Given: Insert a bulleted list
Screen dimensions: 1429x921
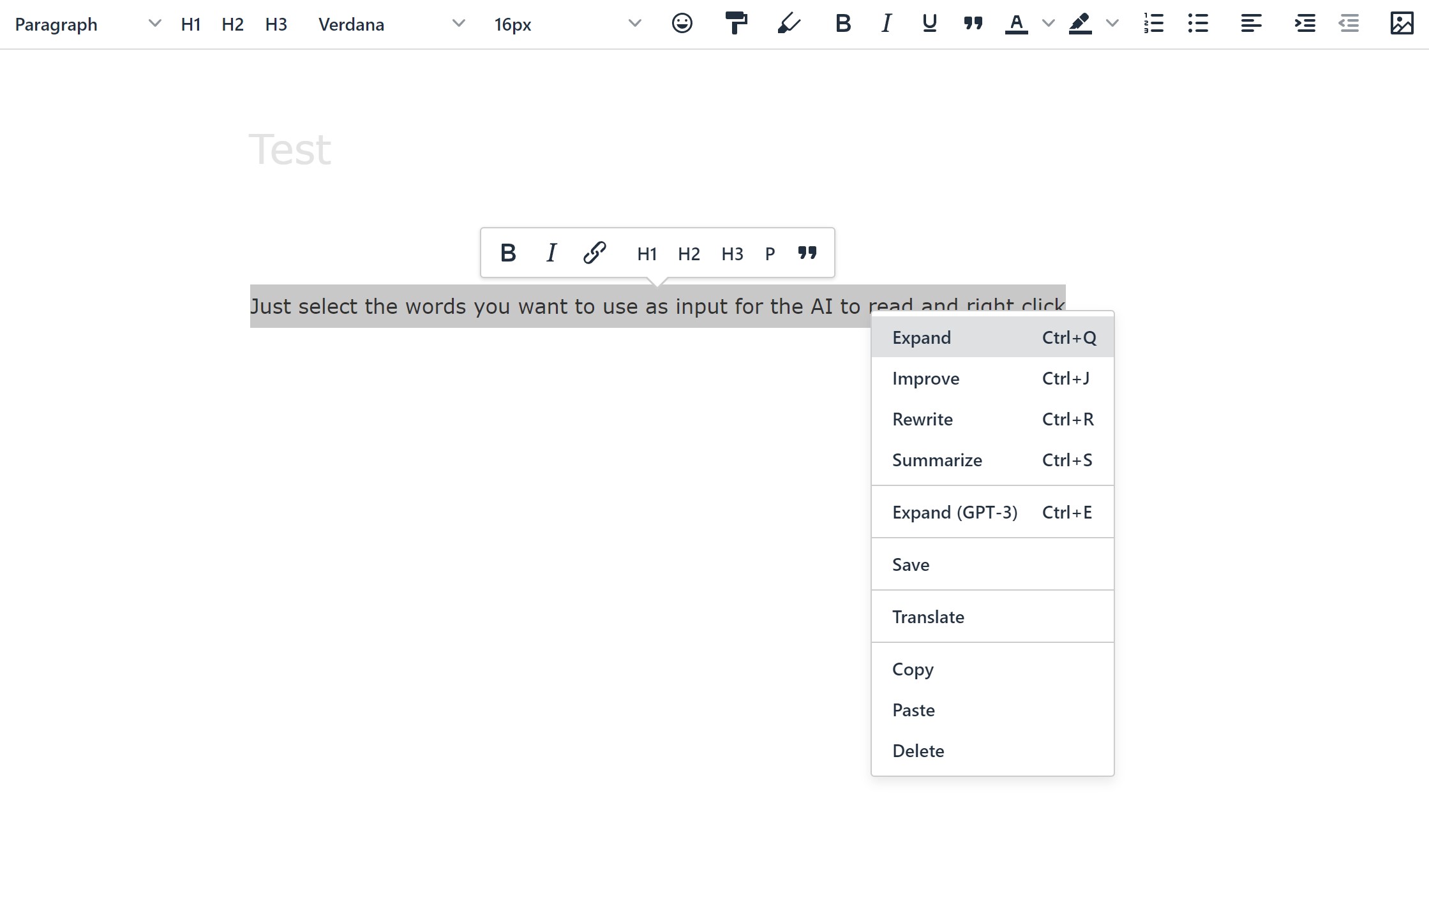Looking at the screenshot, I should 1198,24.
